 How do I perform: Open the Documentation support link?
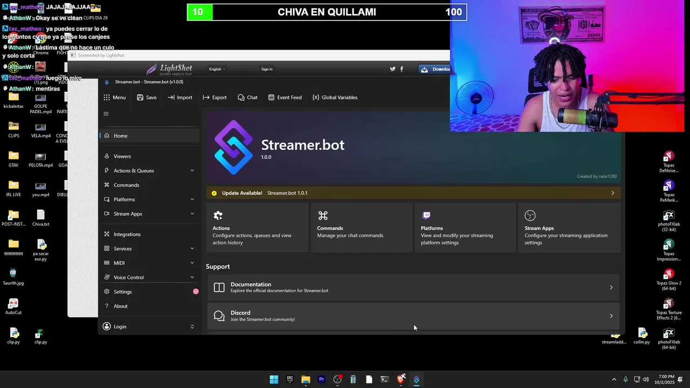pyautogui.click(x=413, y=287)
